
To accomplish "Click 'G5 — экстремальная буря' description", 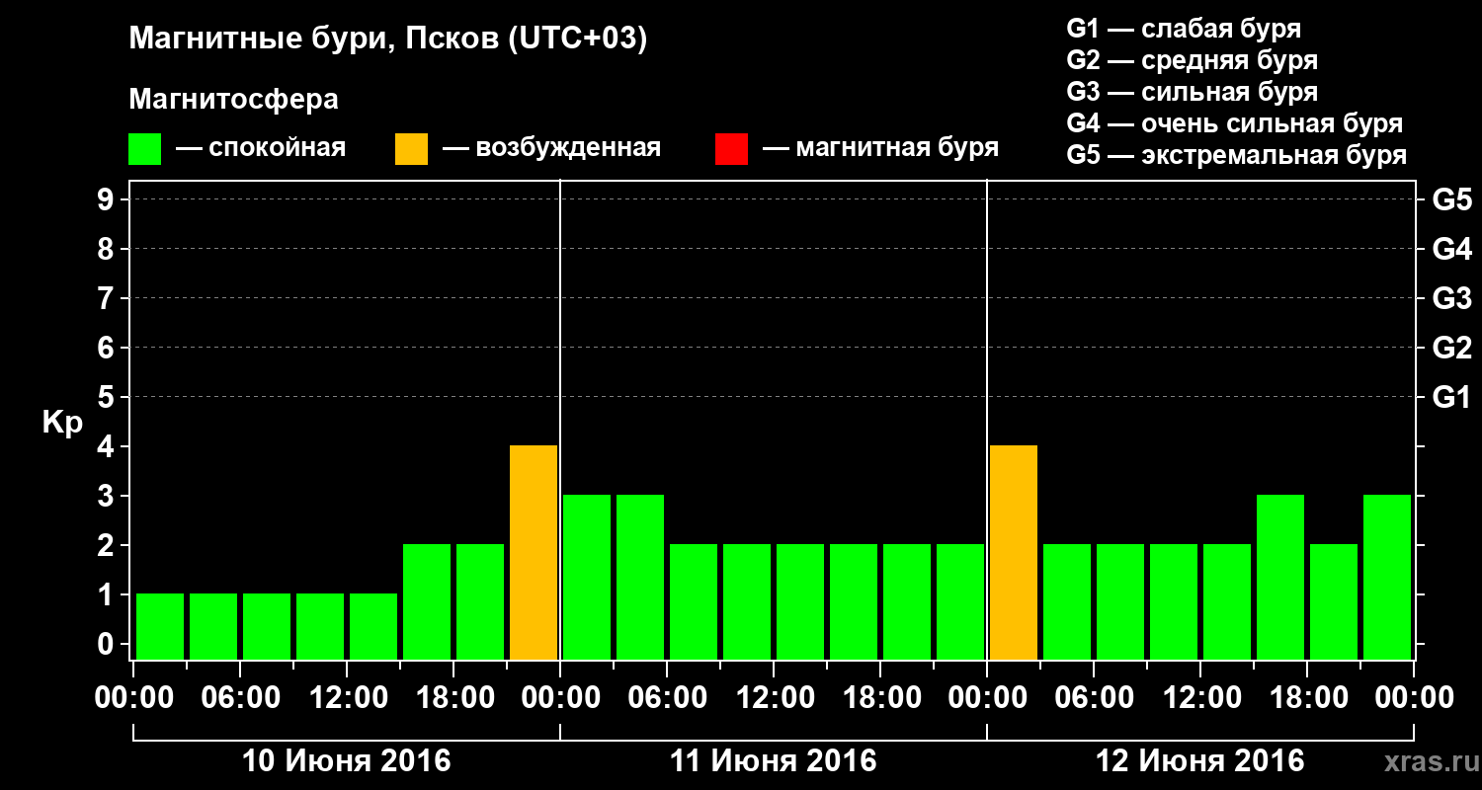I will click(x=1237, y=155).
